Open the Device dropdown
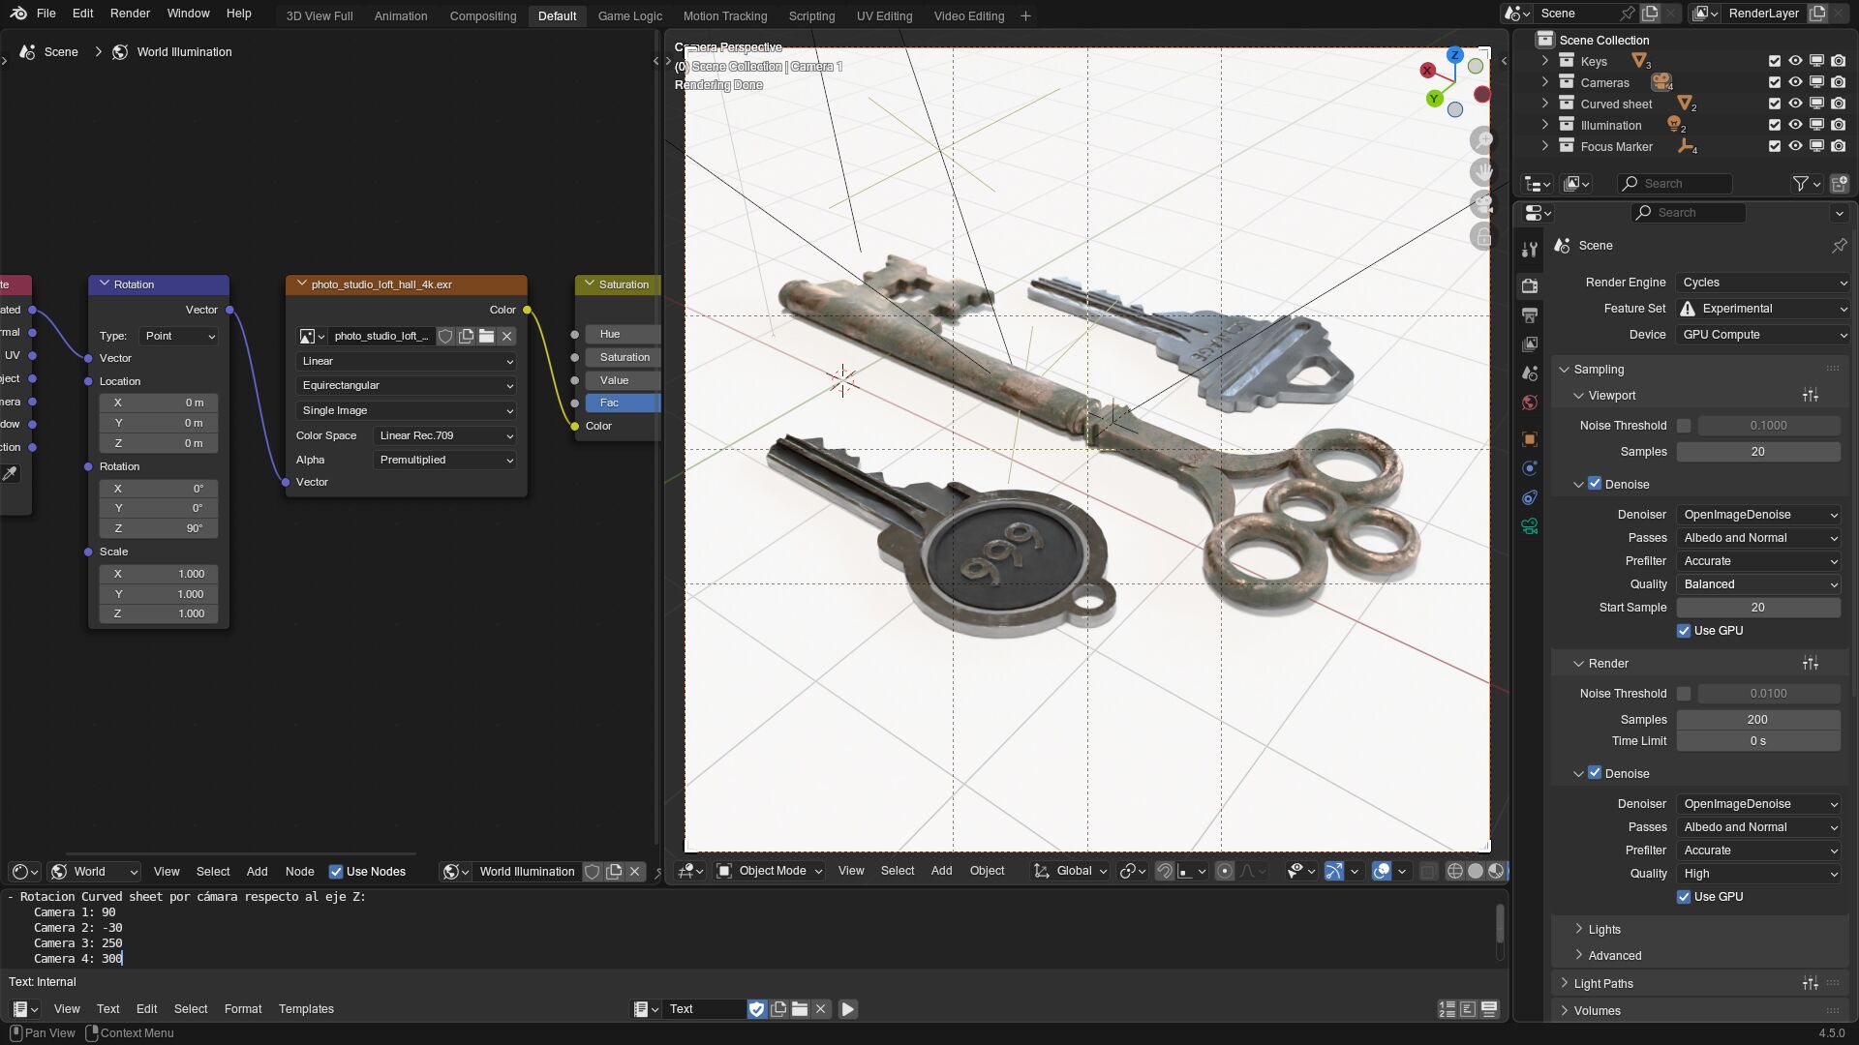This screenshot has width=1859, height=1045. pyautogui.click(x=1763, y=335)
